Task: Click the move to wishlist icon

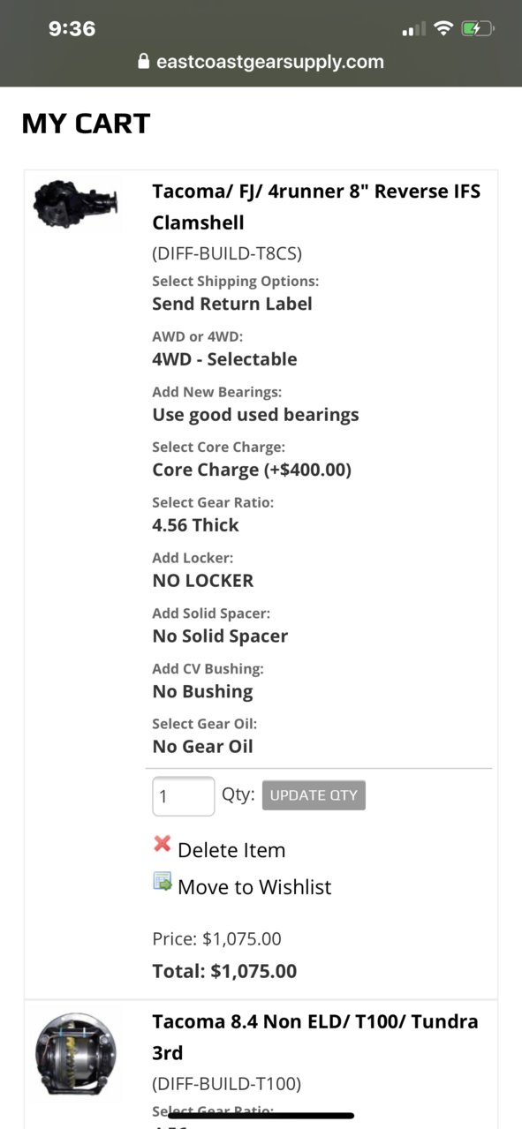Action: tap(163, 881)
